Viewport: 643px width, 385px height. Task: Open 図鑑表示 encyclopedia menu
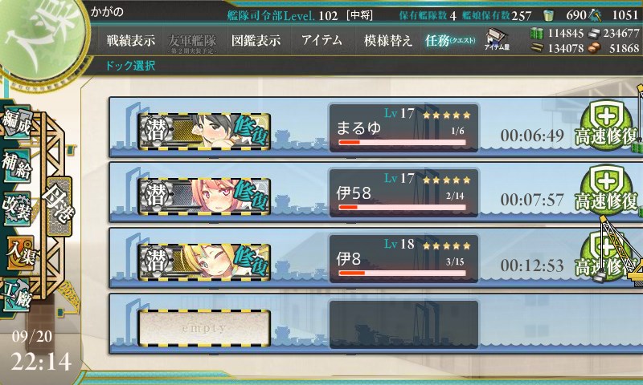(256, 40)
